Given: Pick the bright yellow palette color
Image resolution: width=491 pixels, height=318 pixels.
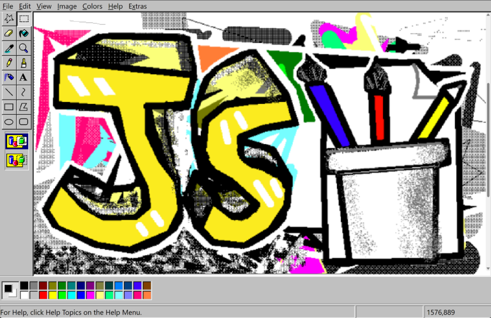Looking at the screenshot, I should (53, 295).
